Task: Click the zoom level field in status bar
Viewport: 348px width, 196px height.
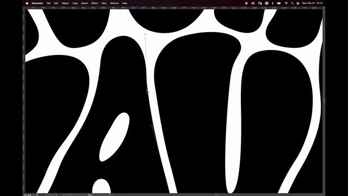Action: (x=28, y=195)
